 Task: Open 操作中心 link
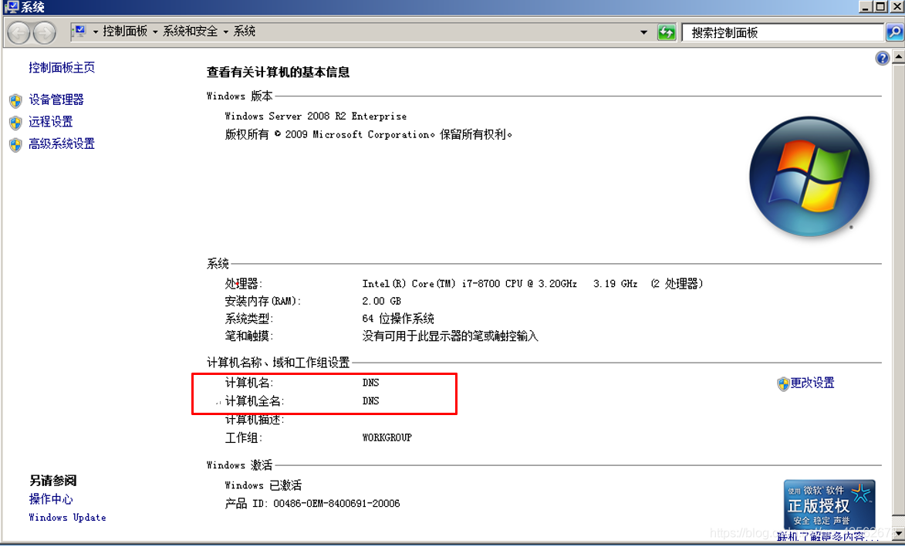coord(51,499)
